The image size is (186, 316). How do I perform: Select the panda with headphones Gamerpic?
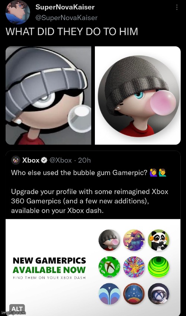tap(158, 240)
